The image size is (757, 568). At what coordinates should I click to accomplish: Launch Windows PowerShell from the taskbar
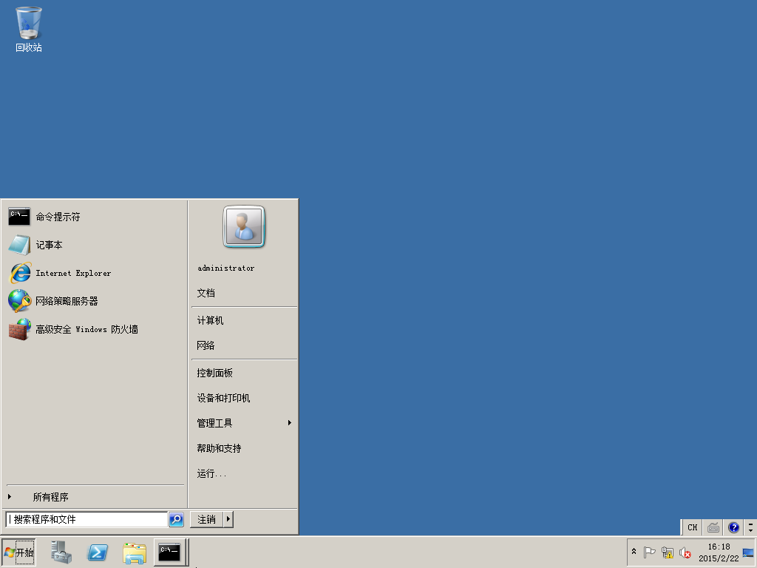[x=98, y=552]
